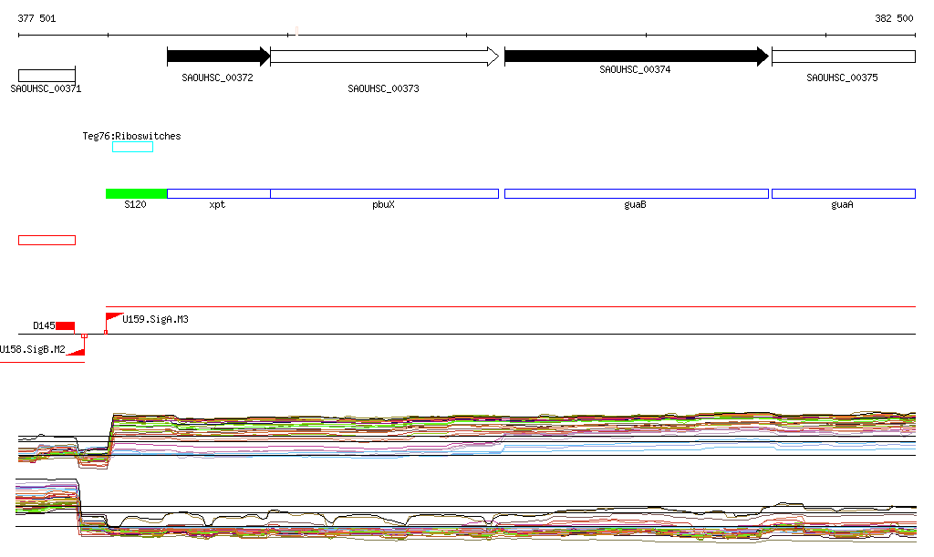Click the red outlined box below S120 row
The image size is (934, 557).
coord(47,240)
